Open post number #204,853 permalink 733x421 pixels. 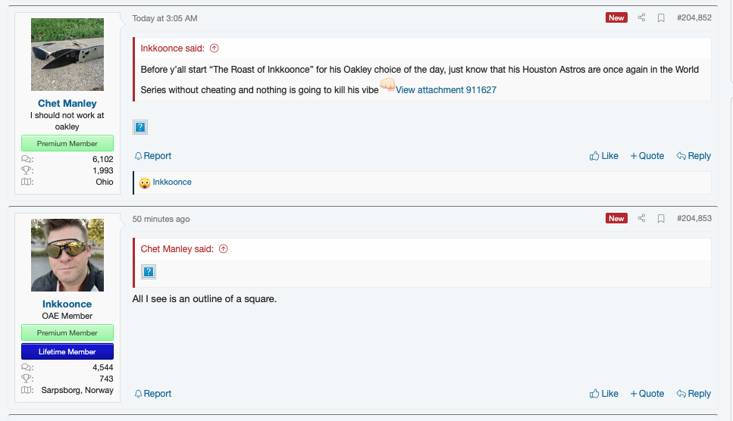[x=694, y=219]
